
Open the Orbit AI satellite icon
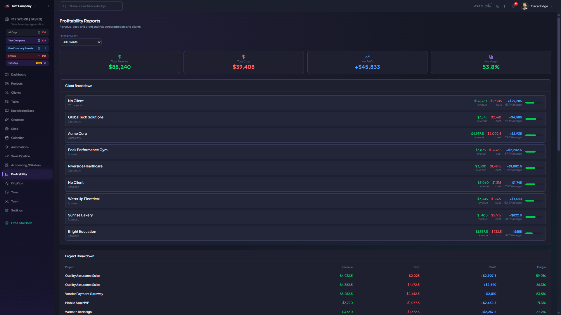[x=488, y=6]
